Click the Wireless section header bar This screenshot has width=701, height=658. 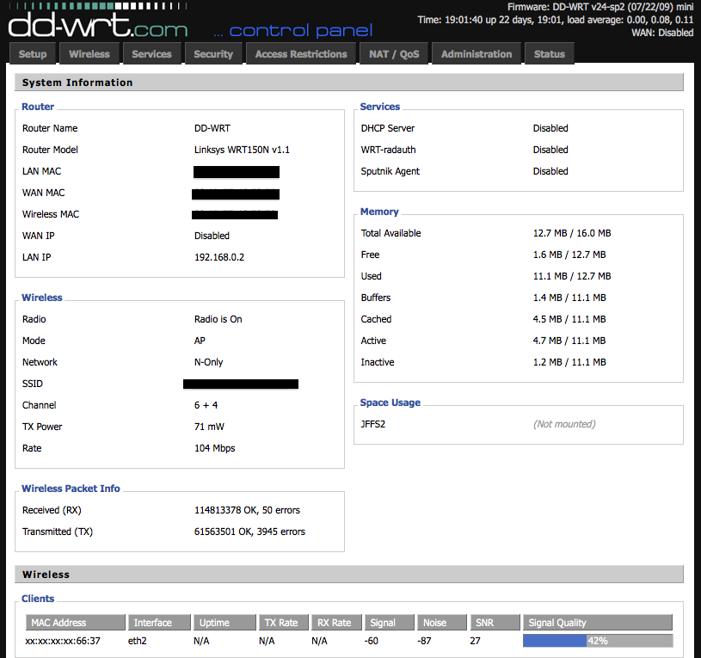click(348, 574)
